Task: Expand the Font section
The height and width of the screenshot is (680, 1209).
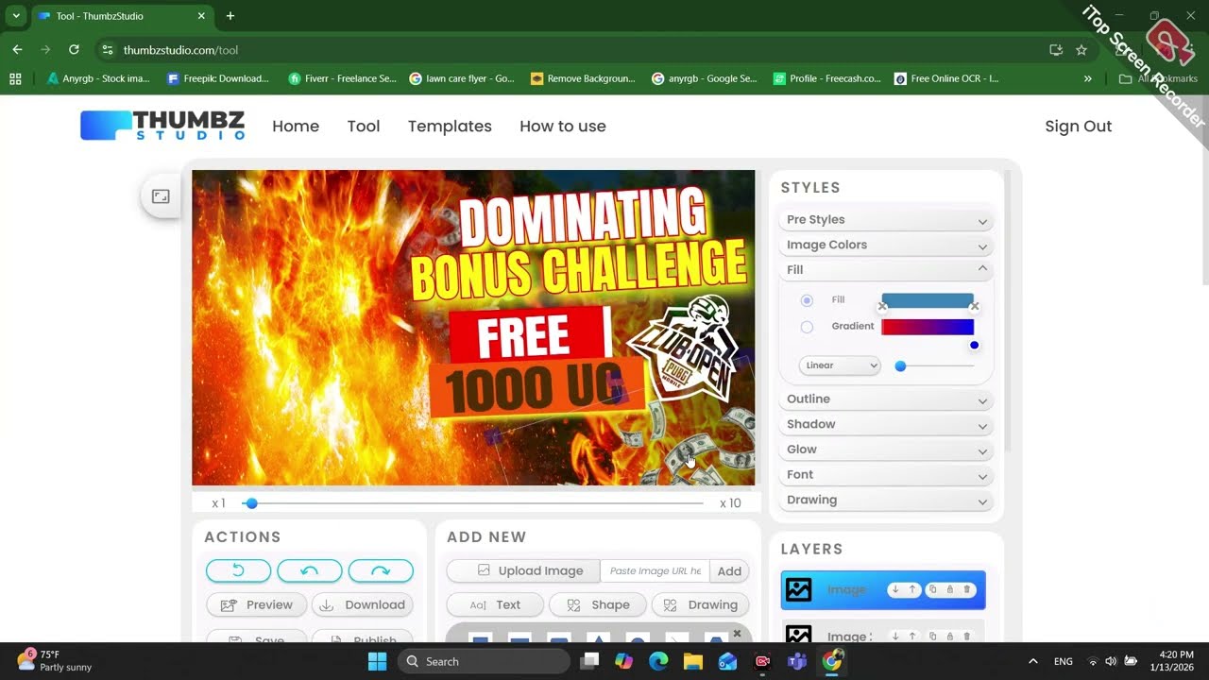Action: [x=887, y=474]
